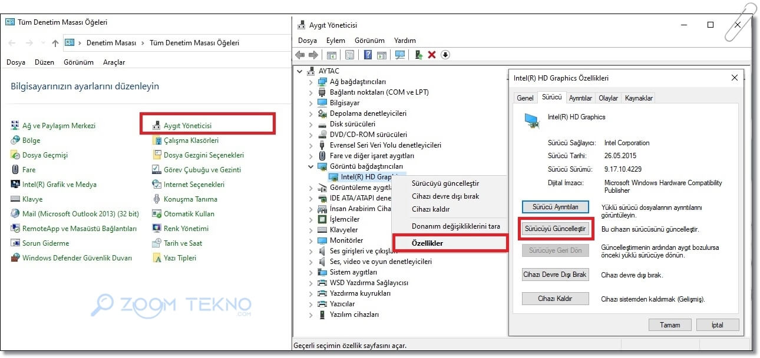Confirm the dialog with Tamam
The height and width of the screenshot is (358, 760).
(x=670, y=324)
